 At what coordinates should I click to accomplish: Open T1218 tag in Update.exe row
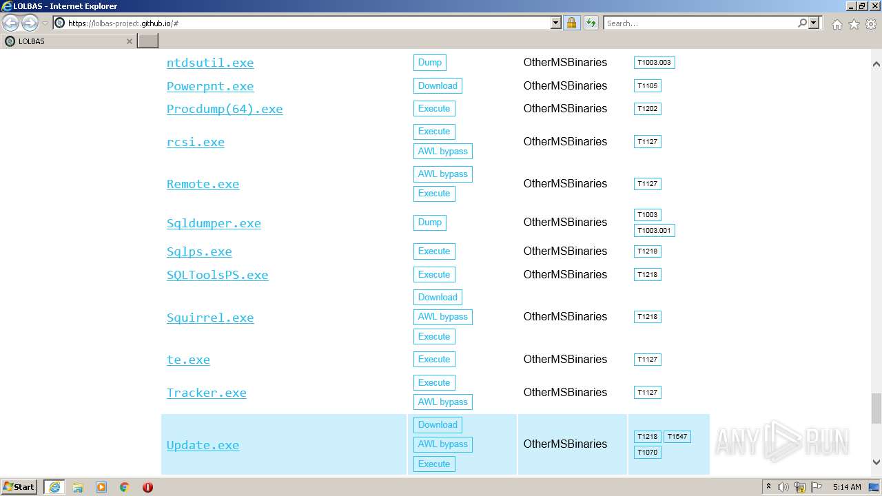(647, 437)
